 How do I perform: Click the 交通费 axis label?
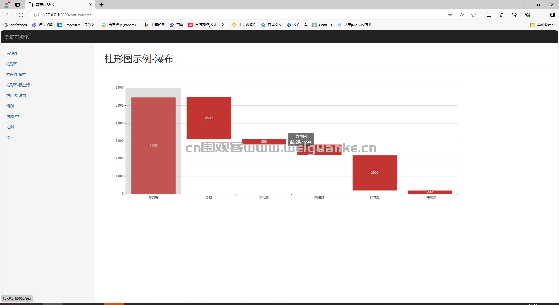319,197
